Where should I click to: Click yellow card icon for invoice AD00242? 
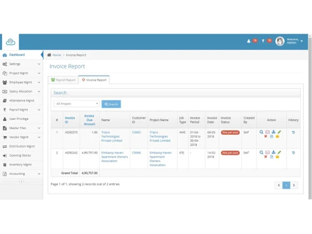tap(277, 157)
